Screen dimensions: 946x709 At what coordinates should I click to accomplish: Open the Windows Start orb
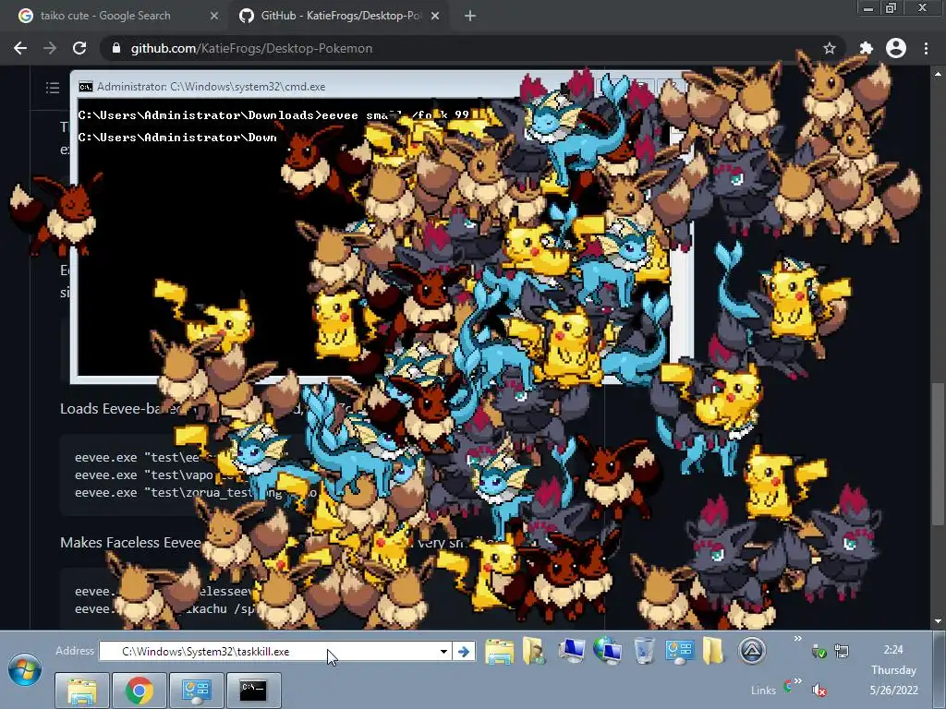[25, 670]
